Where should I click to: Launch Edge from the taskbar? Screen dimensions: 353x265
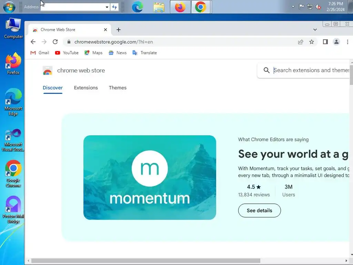point(137,7)
